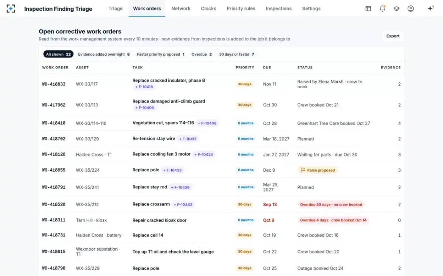
Task: Click task Replace cooling fan 3 motor
Action: 161,154
